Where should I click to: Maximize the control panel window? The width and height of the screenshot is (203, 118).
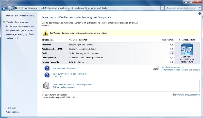191,2
